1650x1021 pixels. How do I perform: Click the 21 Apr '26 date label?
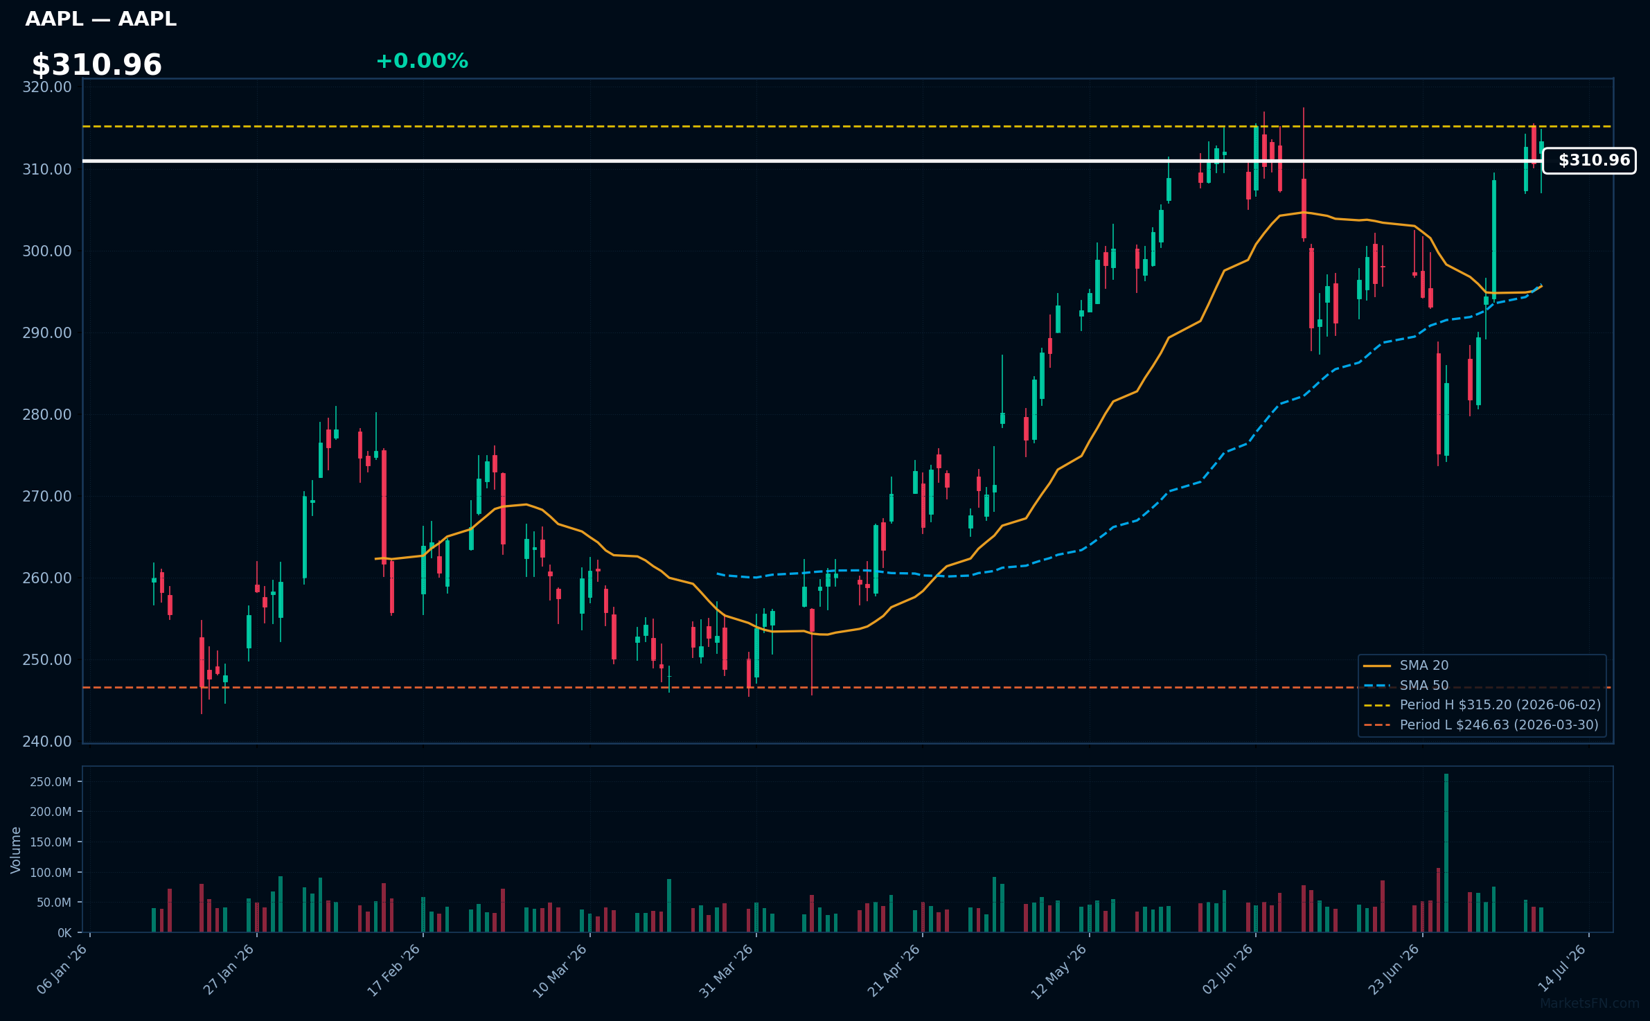click(894, 970)
